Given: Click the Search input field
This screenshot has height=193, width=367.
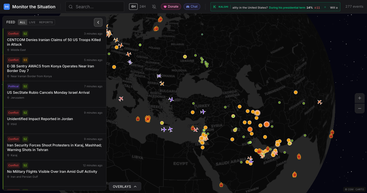Looking at the screenshot, I should tap(95, 7).
